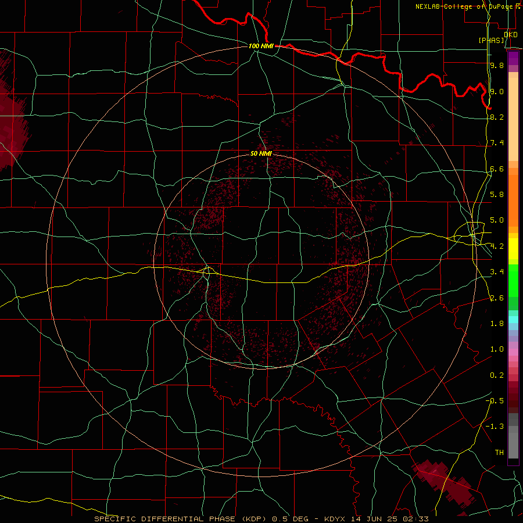Click the 7.4 legend value
This screenshot has height=523, width=523.
[x=497, y=143]
